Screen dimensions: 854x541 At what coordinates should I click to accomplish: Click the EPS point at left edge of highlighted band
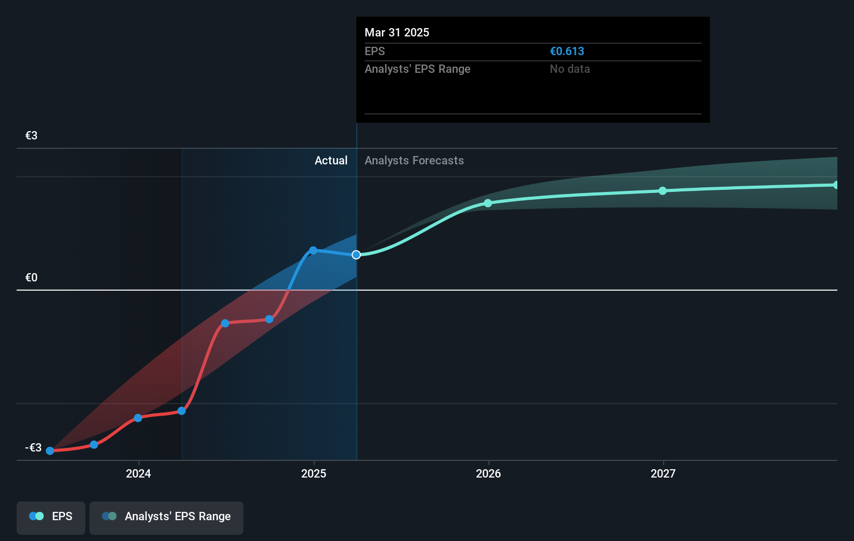tap(182, 411)
